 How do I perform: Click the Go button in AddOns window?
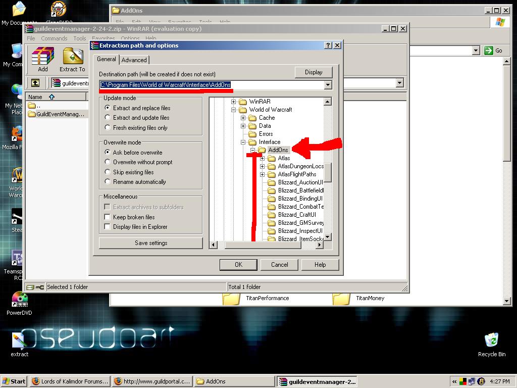493,51
